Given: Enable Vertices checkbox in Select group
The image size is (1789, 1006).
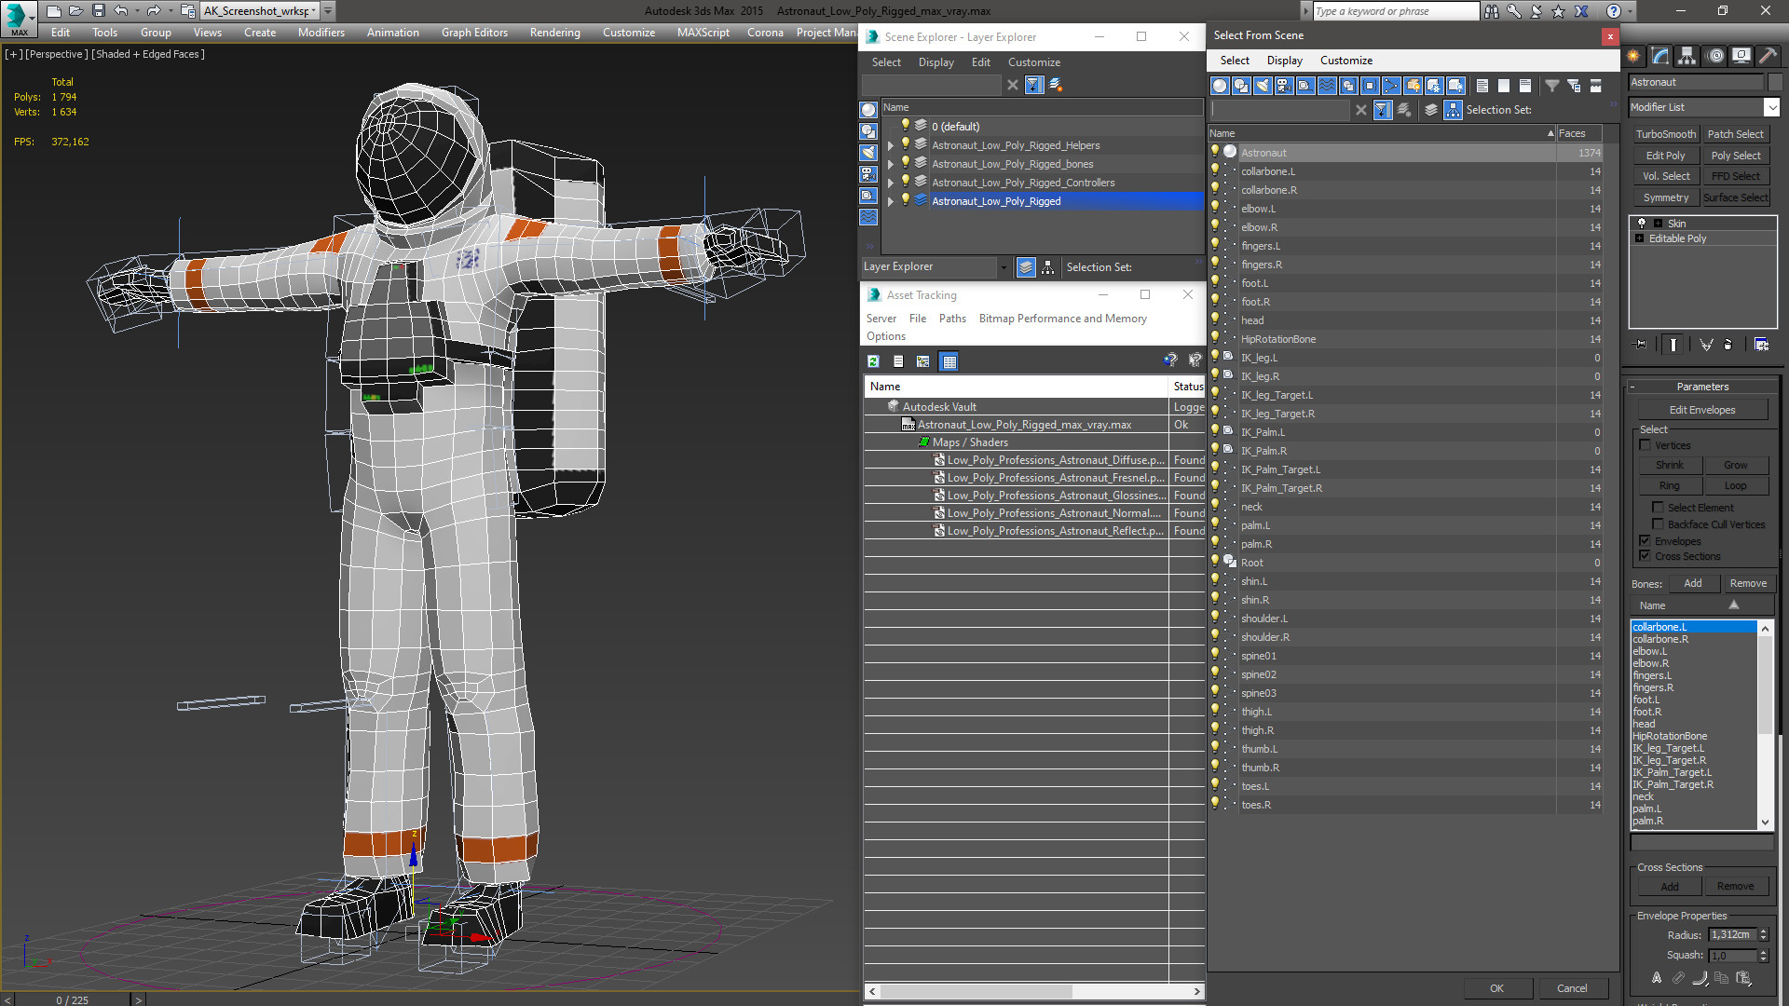Looking at the screenshot, I should [x=1646, y=445].
